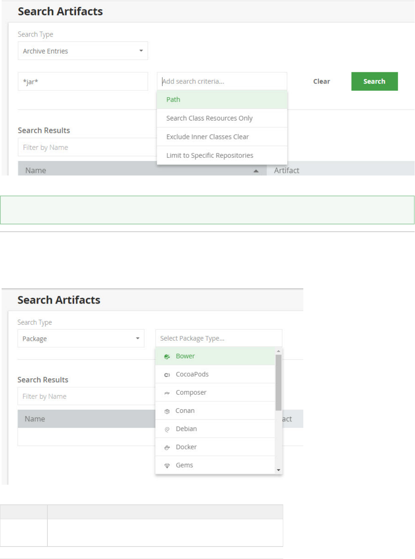Click the Gems package icon
Screen dimensions: 415x559
[x=167, y=465]
